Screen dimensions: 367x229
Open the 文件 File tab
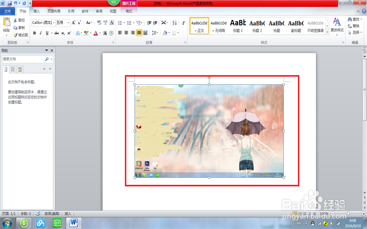7,11
